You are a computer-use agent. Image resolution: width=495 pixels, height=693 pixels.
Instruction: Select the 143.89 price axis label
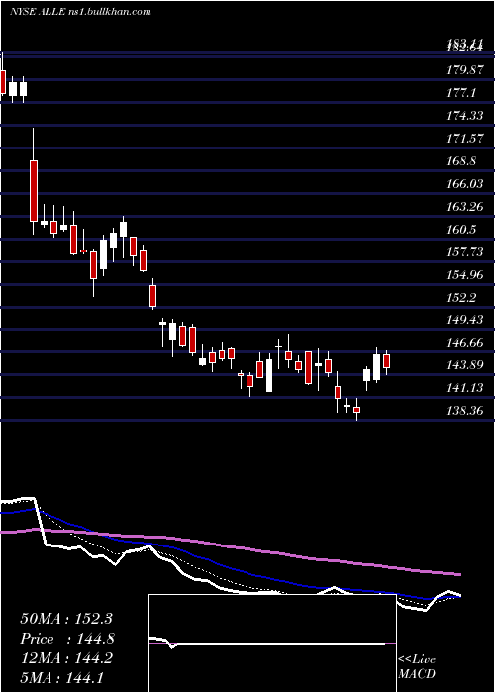464,365
